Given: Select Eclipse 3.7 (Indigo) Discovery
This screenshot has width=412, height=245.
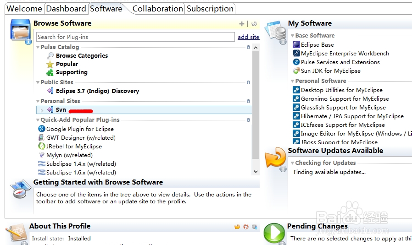Looking at the screenshot, I should click(x=97, y=91).
